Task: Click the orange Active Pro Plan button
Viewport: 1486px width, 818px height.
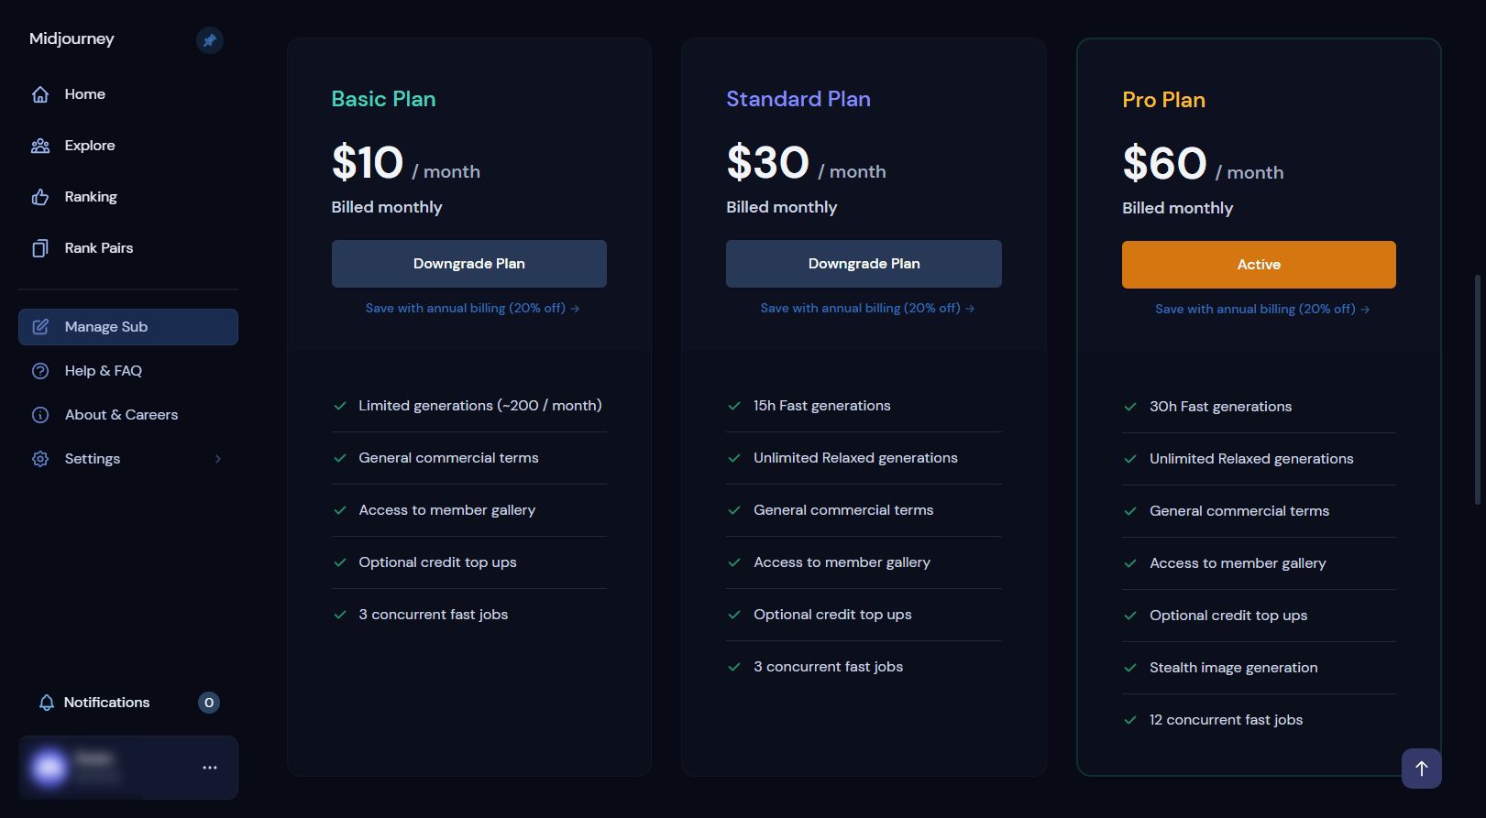Action: coord(1259,265)
